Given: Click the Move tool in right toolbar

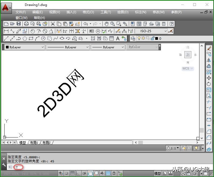Looking at the screenshot, I should [x=209, y=78].
